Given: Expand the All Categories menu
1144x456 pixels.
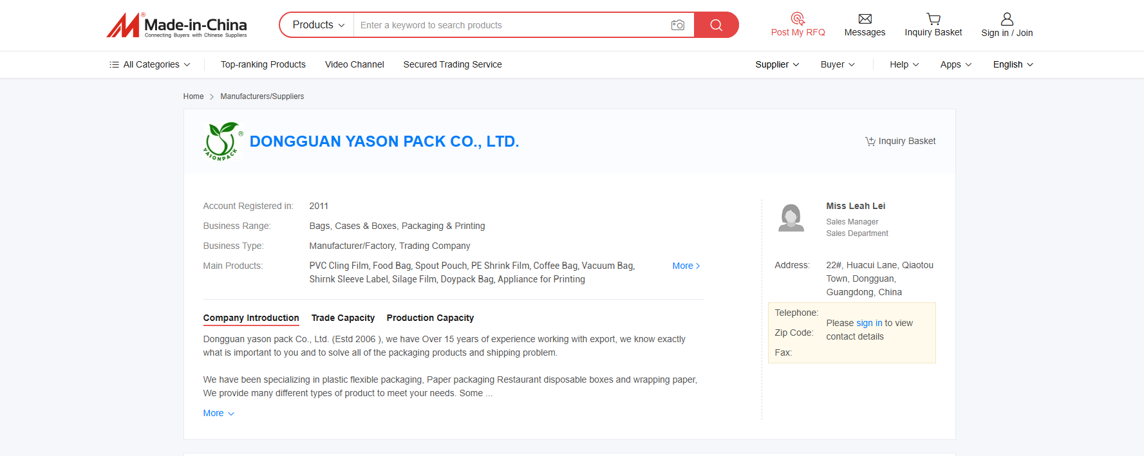Looking at the screenshot, I should point(150,64).
